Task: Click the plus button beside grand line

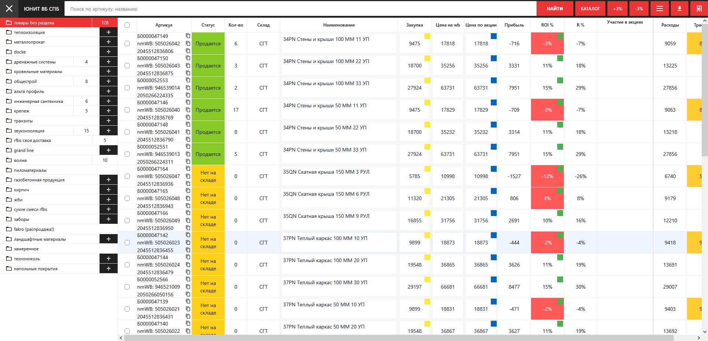Action: [x=108, y=150]
